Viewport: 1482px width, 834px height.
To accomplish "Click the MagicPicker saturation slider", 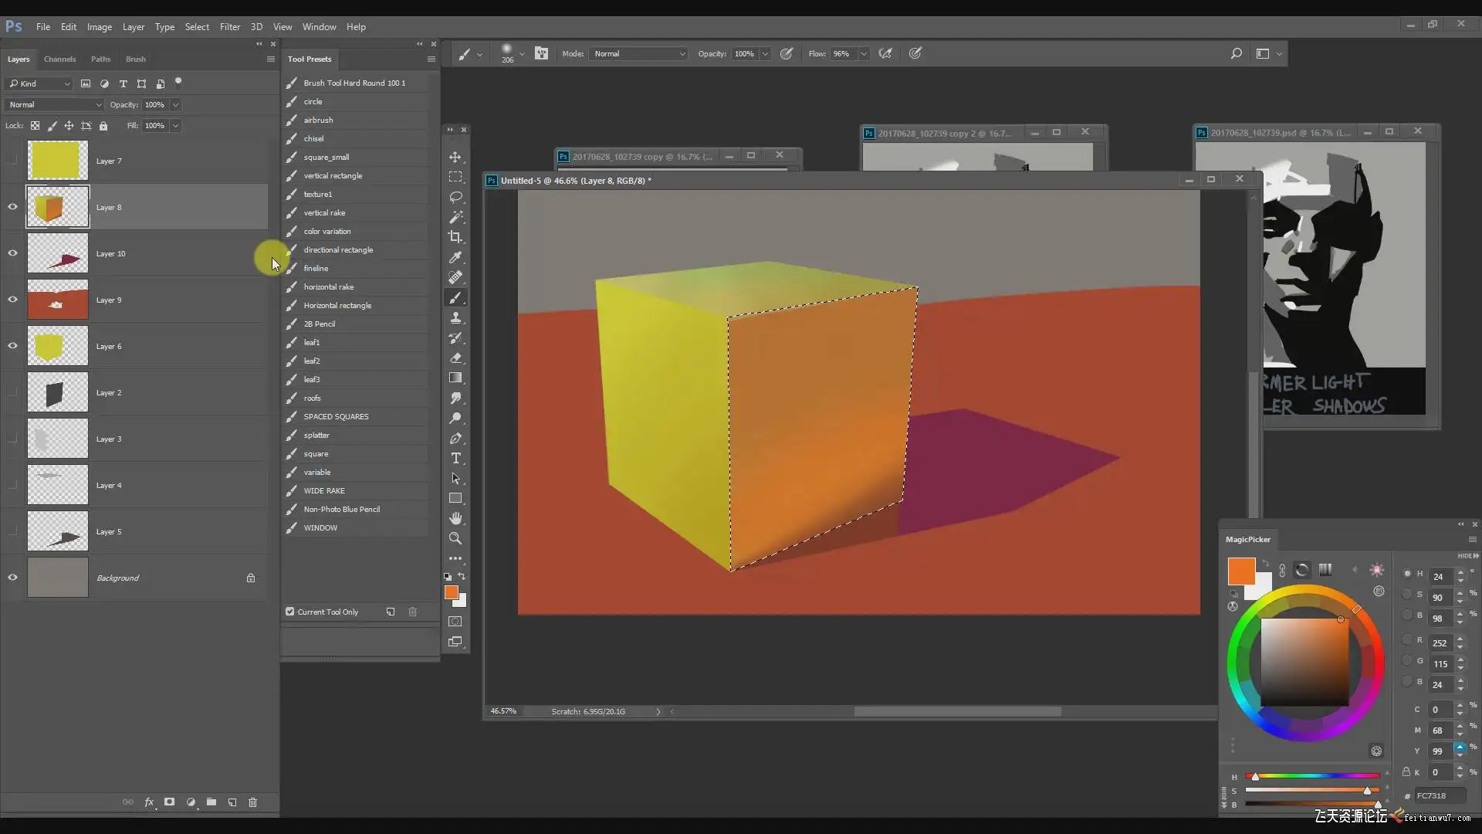I will (1312, 790).
